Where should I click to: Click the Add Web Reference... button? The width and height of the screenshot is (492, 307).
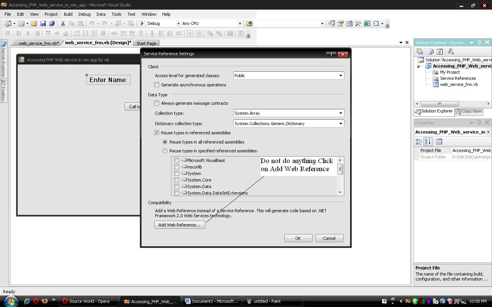tap(180, 225)
